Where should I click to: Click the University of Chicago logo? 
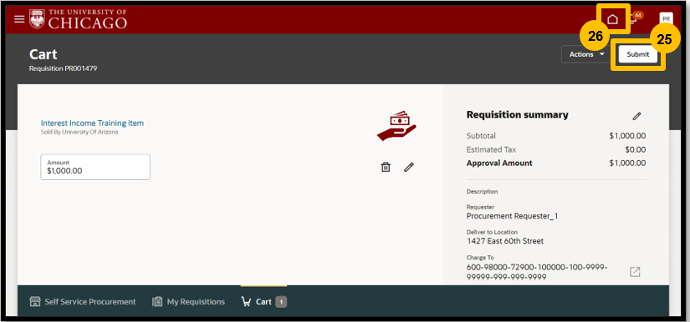tap(79, 19)
